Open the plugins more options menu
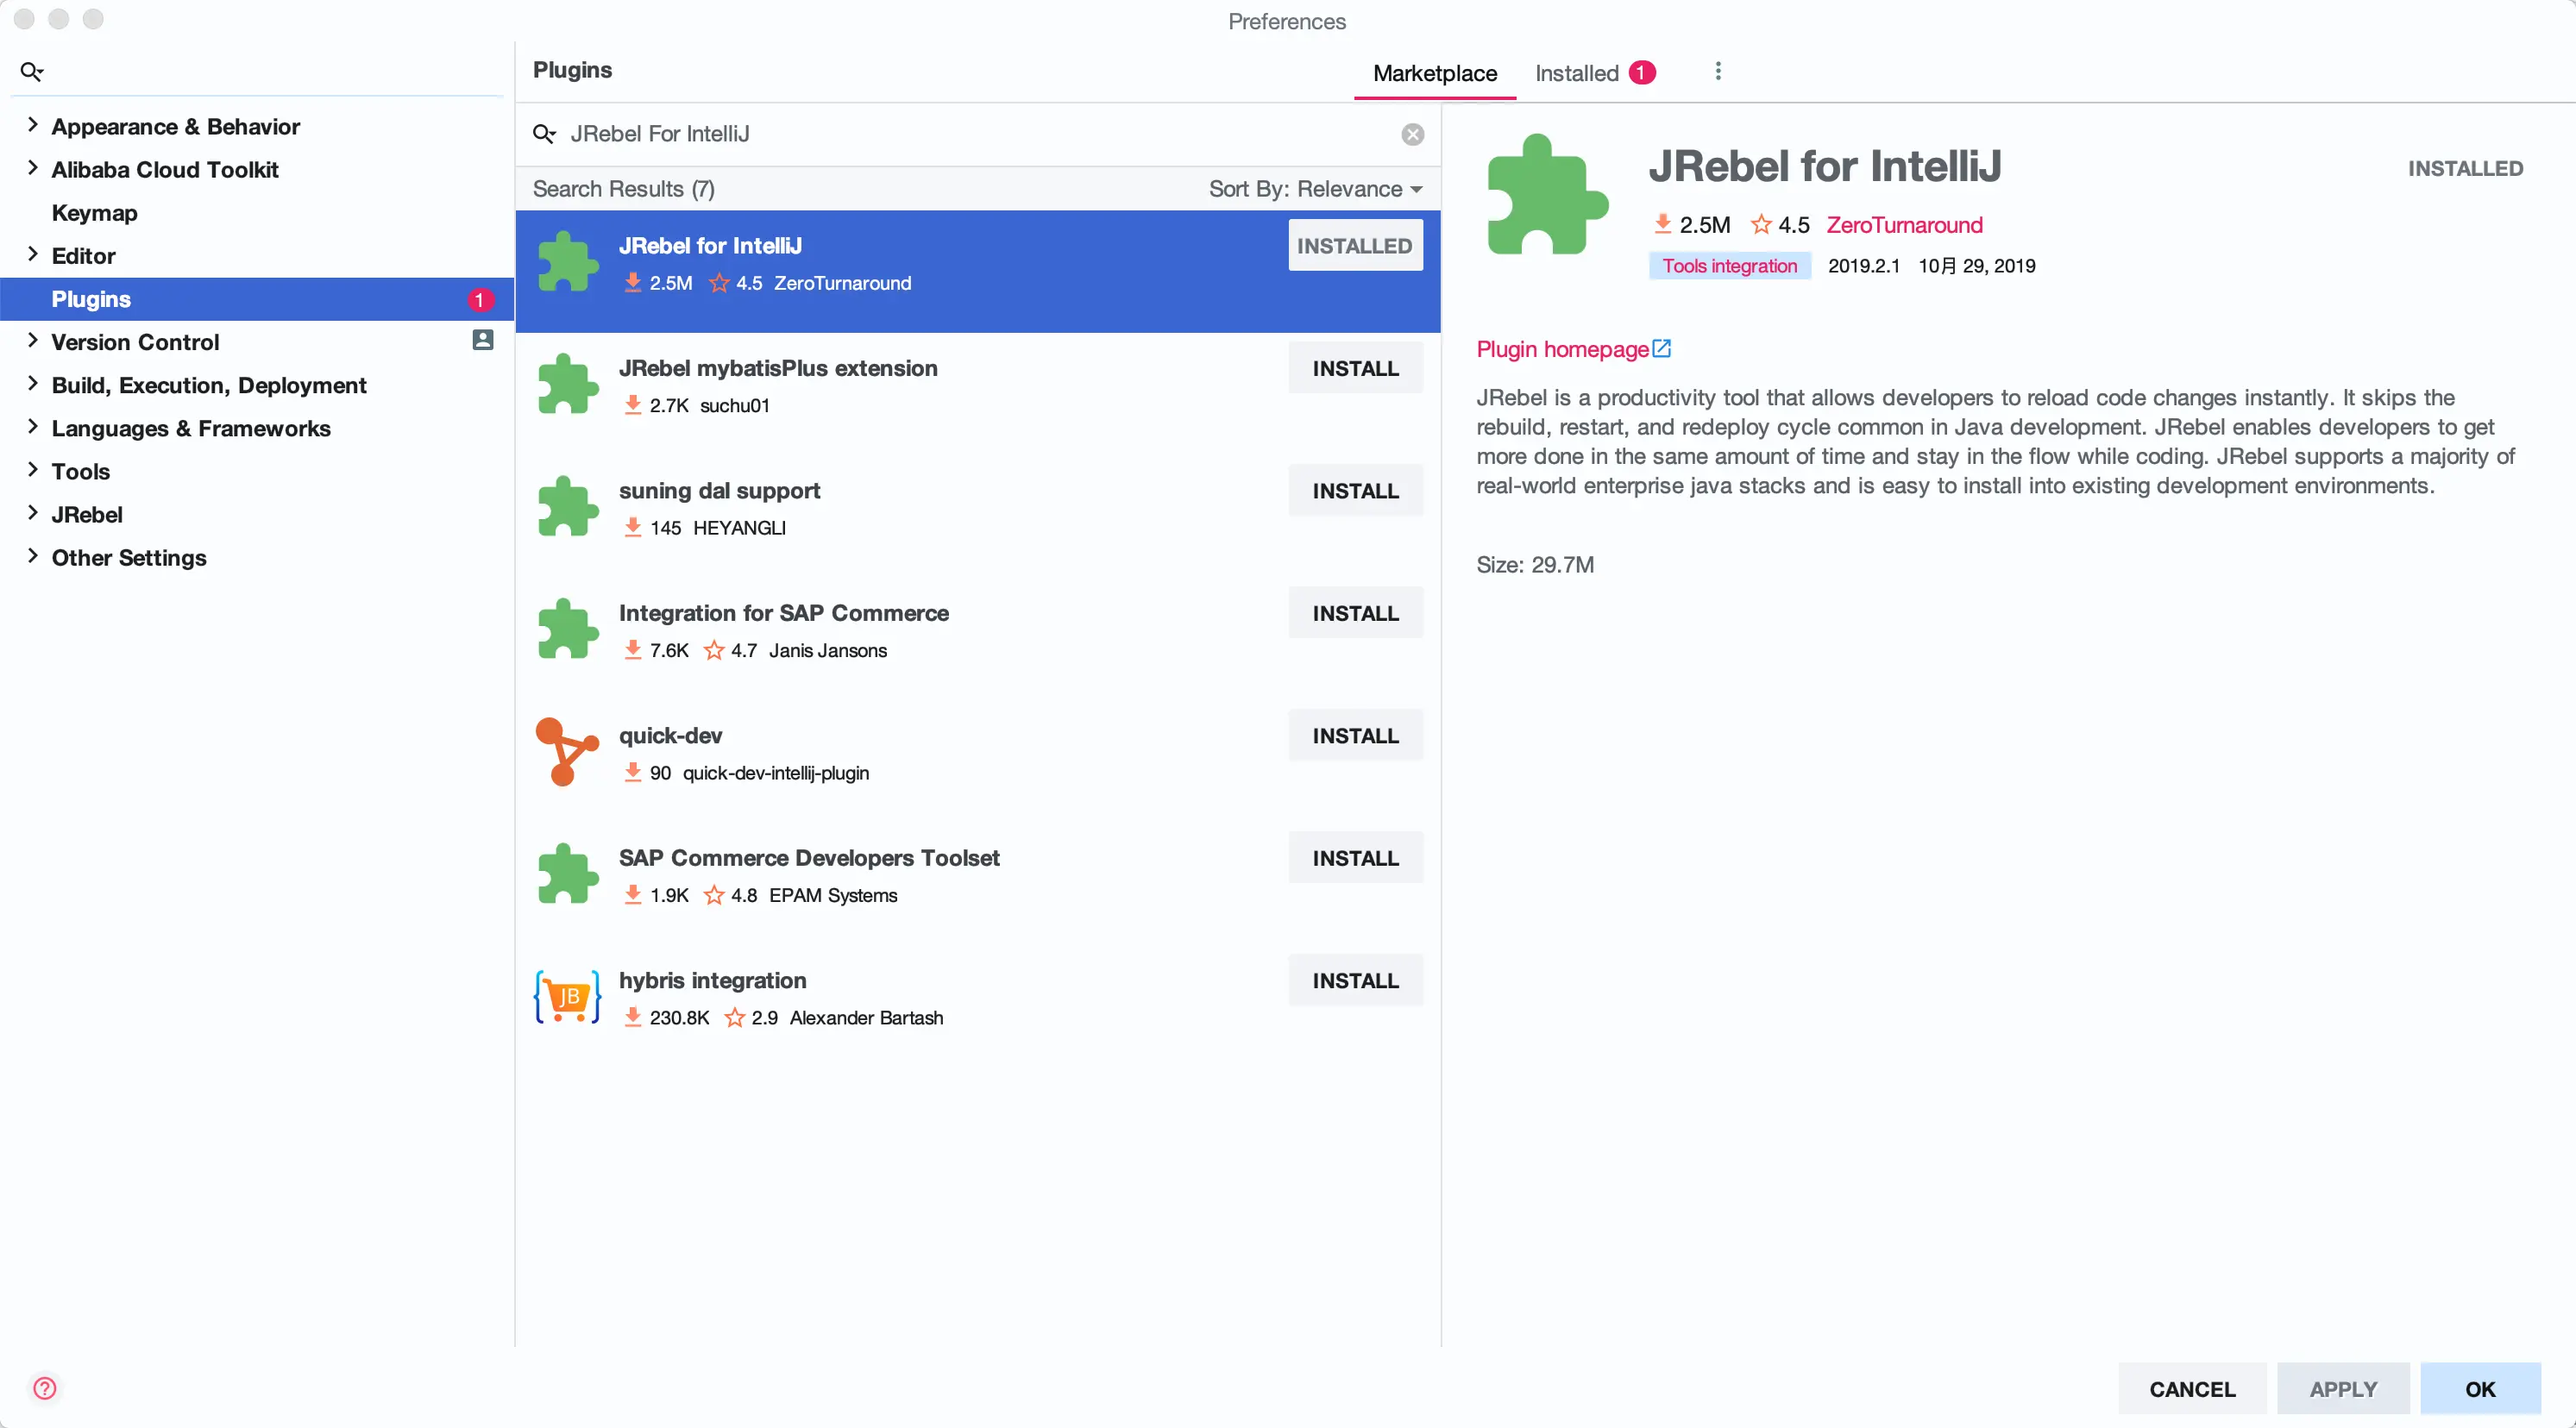 [x=1717, y=72]
